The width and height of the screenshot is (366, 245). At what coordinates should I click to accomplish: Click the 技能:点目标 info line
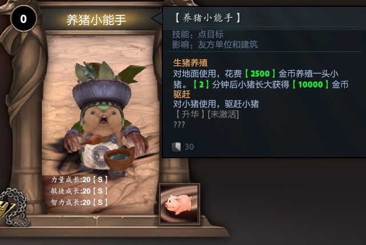coord(198,34)
